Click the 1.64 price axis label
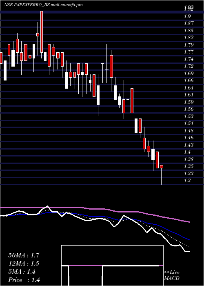The height and width of the screenshot is (286, 204). coord(188,88)
